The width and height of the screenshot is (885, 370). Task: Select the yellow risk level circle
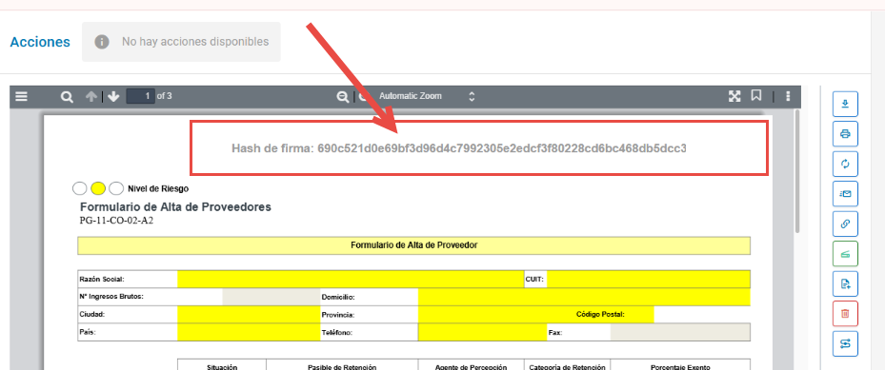click(x=98, y=188)
